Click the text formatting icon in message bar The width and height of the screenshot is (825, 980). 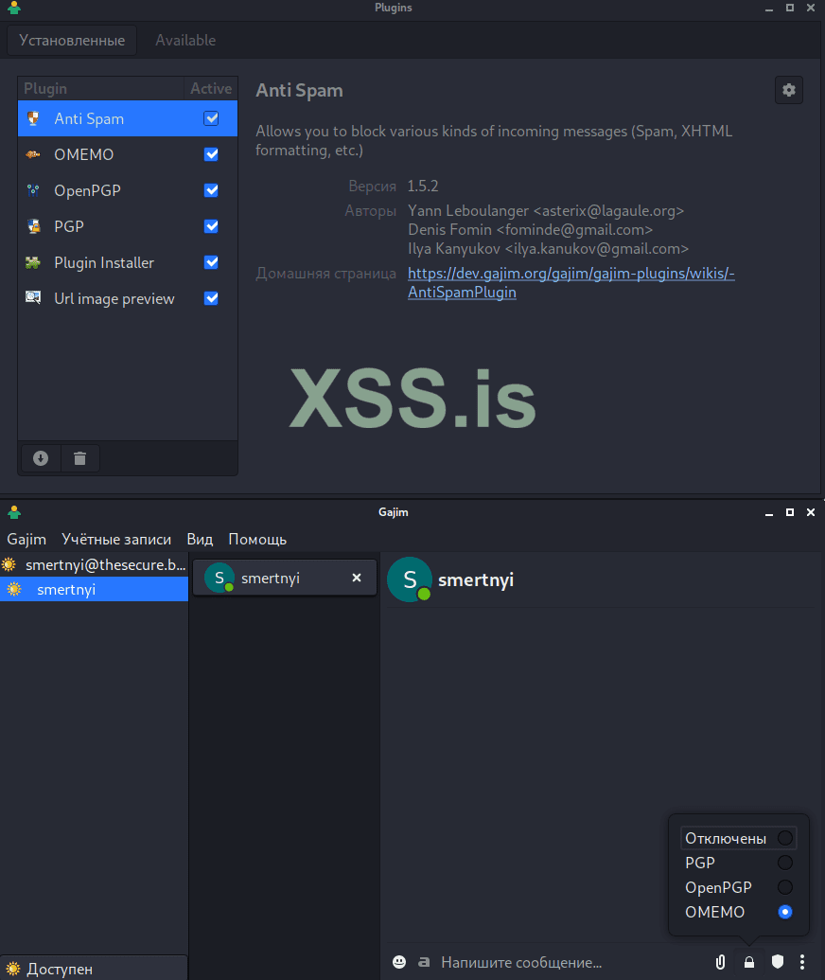[x=423, y=961]
